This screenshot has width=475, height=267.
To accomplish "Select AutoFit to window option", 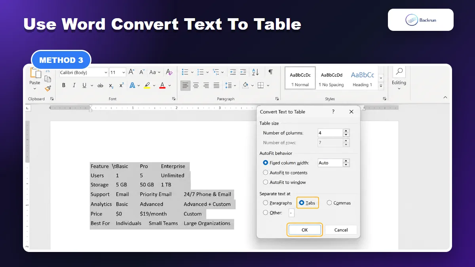I will tap(284, 182).
